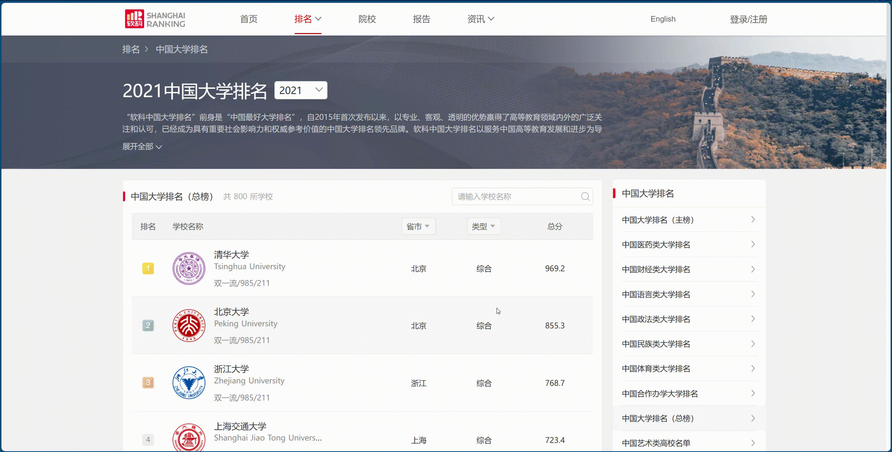Click arrow next to 中国医药类大学排名

[753, 244]
